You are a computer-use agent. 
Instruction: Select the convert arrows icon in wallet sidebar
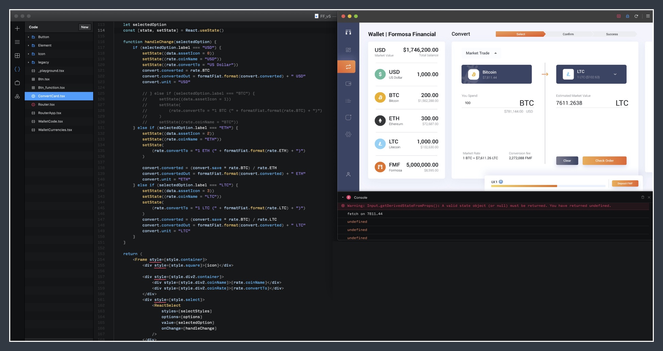pyautogui.click(x=348, y=67)
